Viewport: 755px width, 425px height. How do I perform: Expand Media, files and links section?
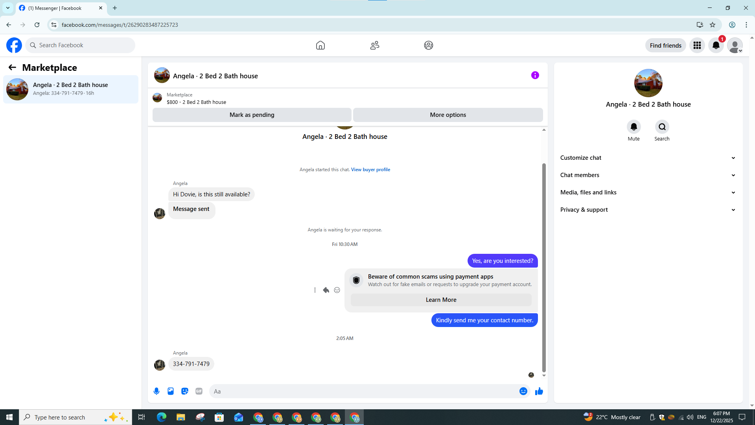pos(648,192)
